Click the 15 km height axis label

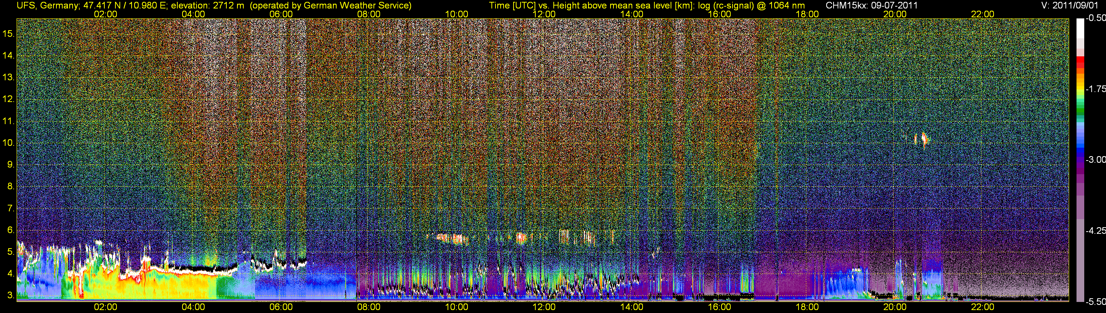click(x=8, y=34)
